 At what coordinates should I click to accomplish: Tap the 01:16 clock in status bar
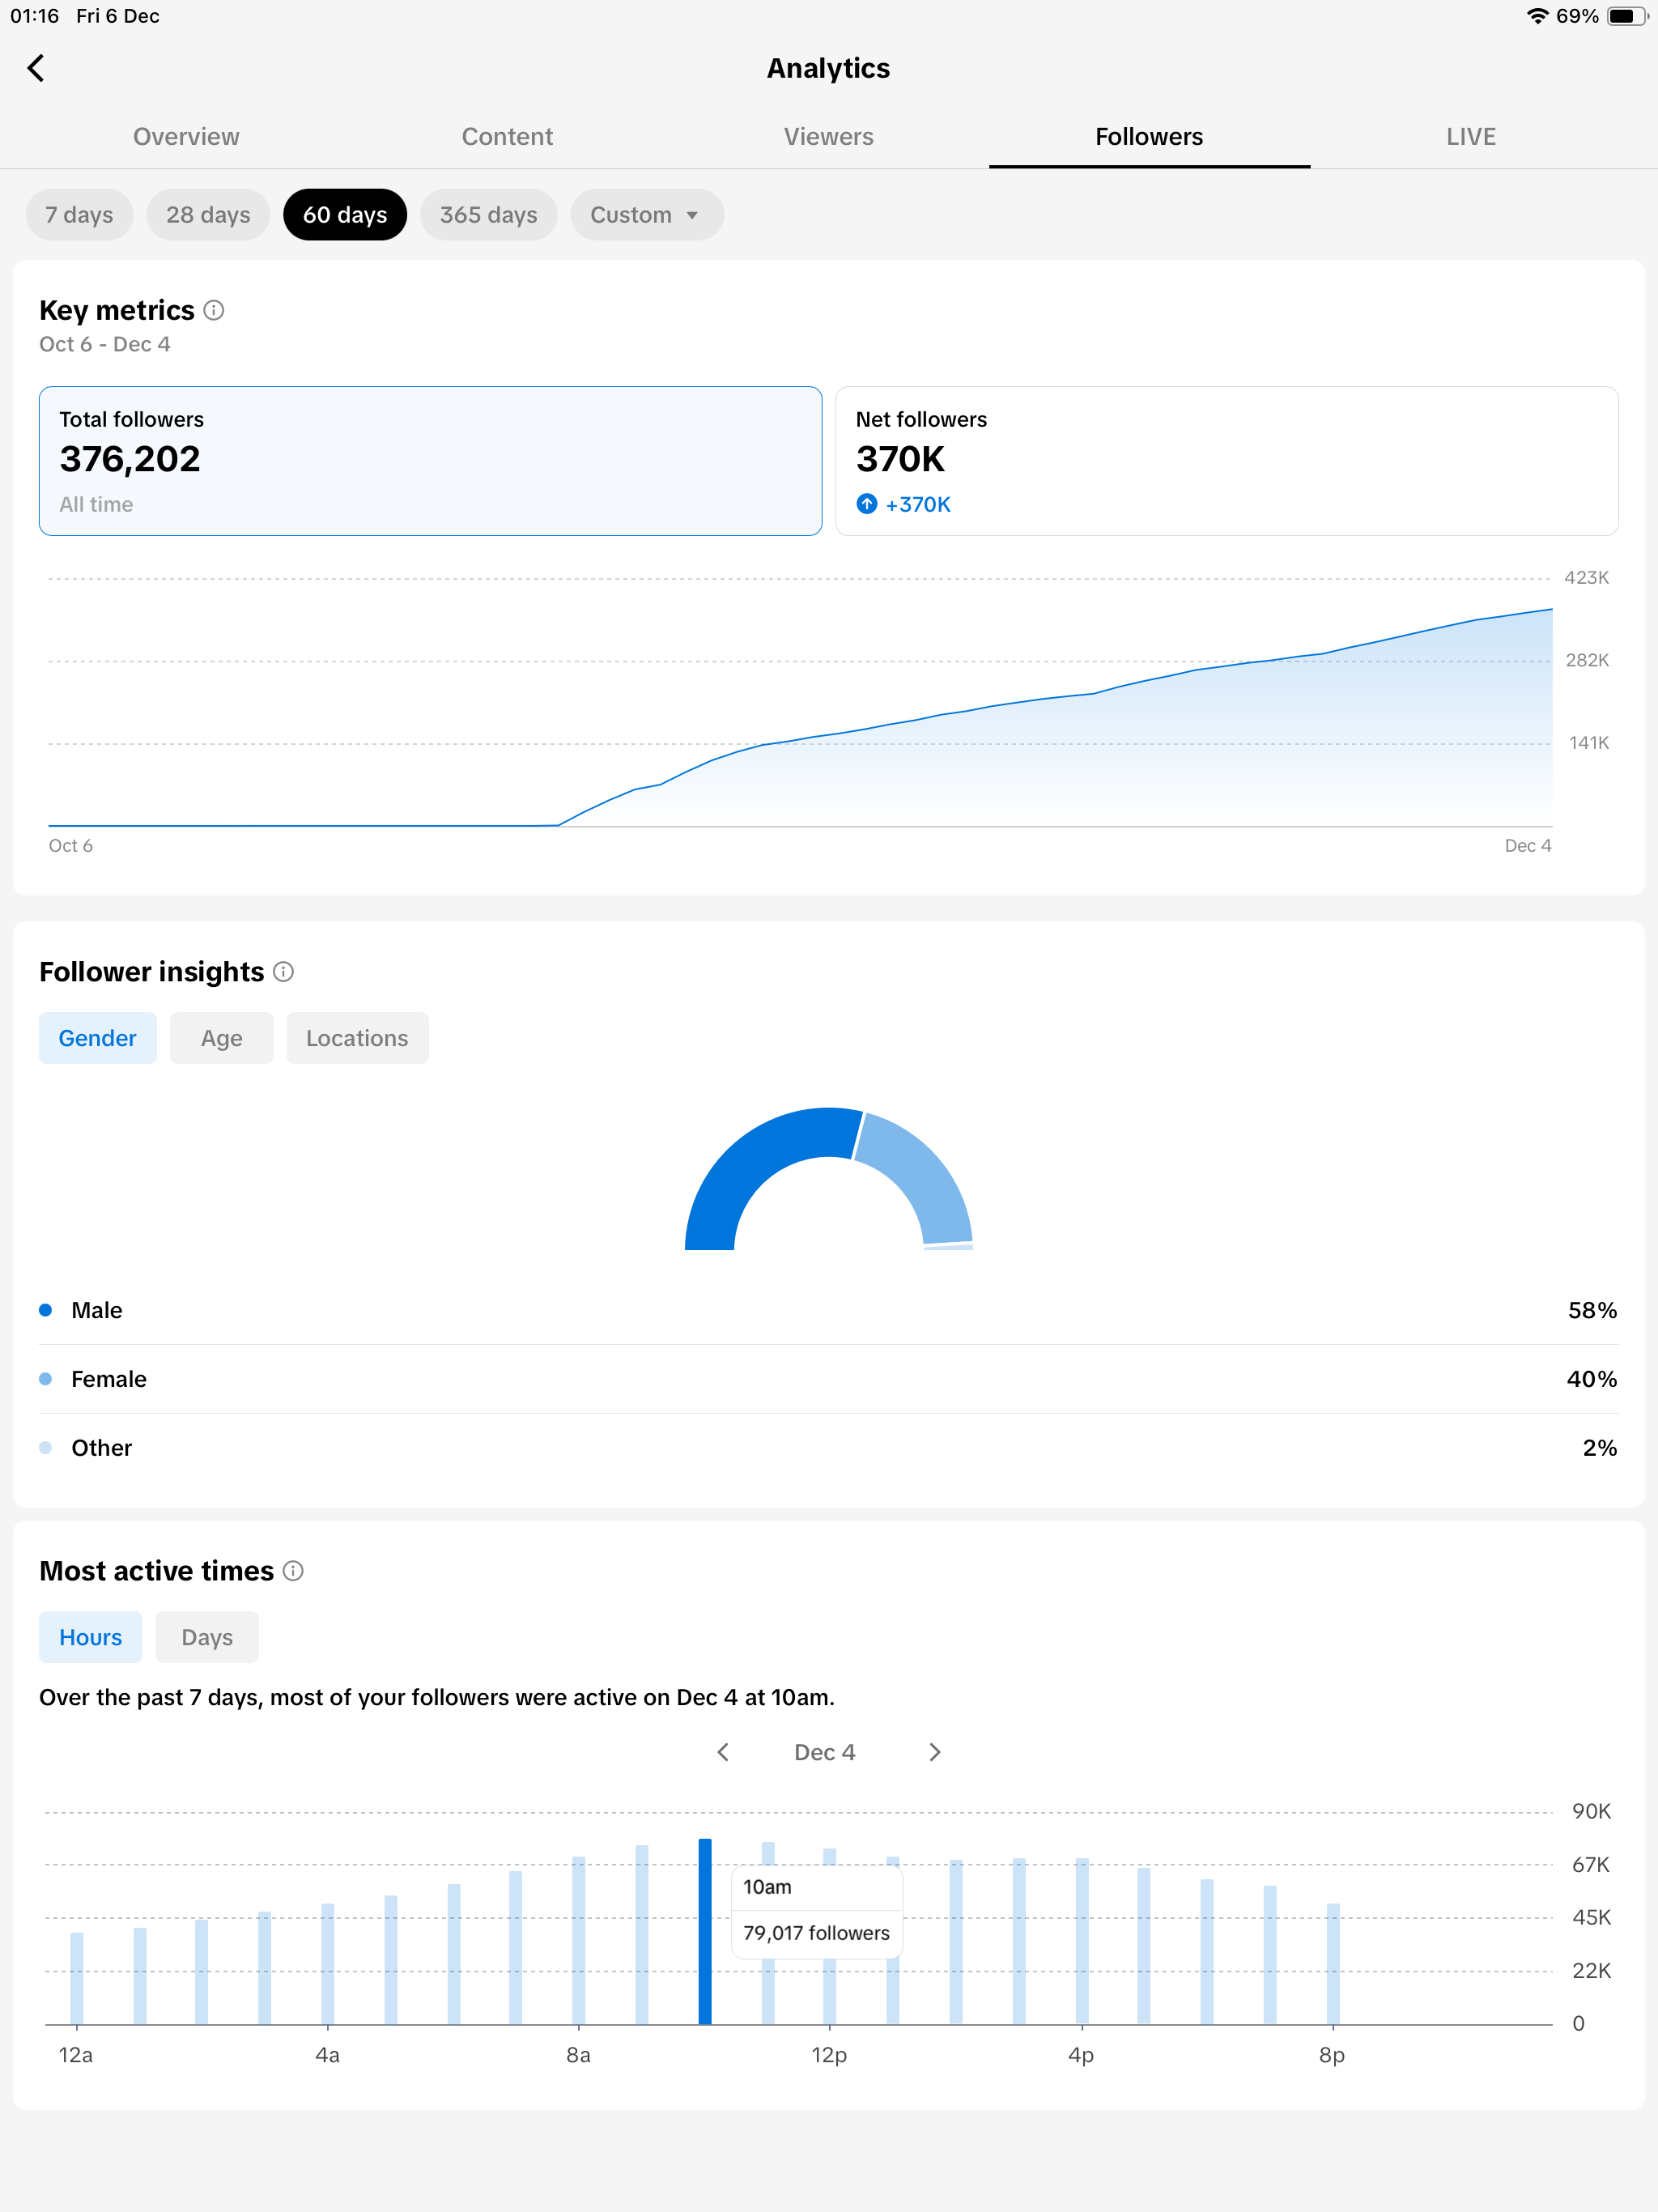(x=35, y=16)
